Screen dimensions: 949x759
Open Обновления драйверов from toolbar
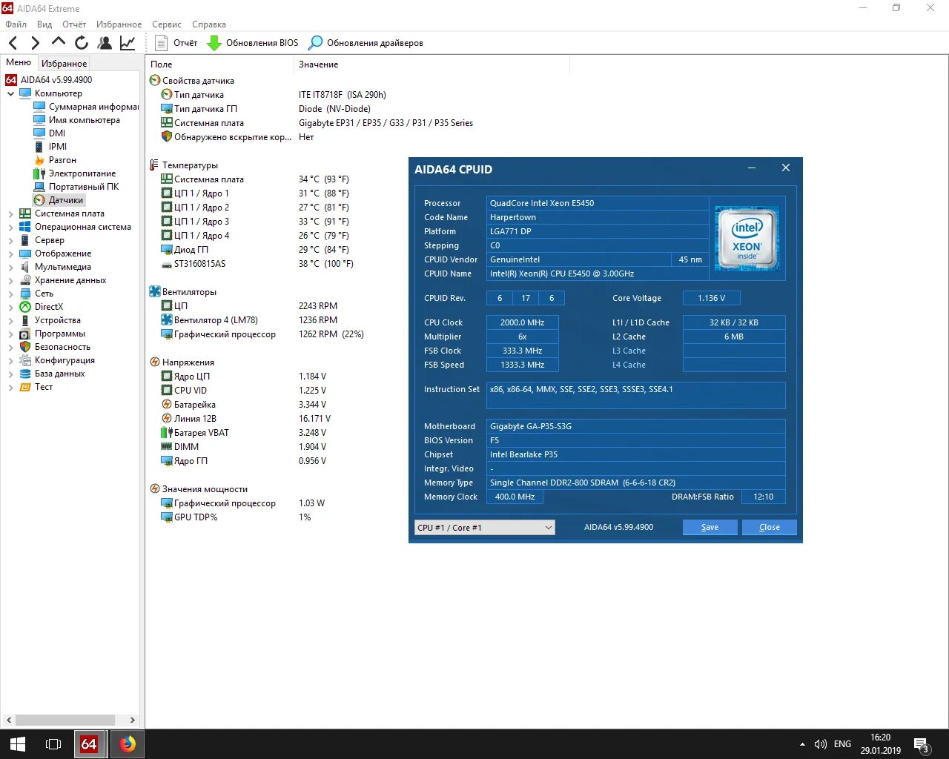coord(366,43)
